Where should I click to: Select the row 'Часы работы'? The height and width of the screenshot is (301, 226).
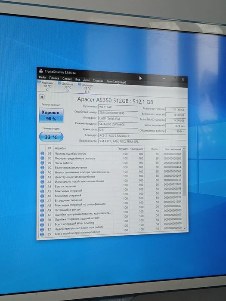(x=111, y=163)
